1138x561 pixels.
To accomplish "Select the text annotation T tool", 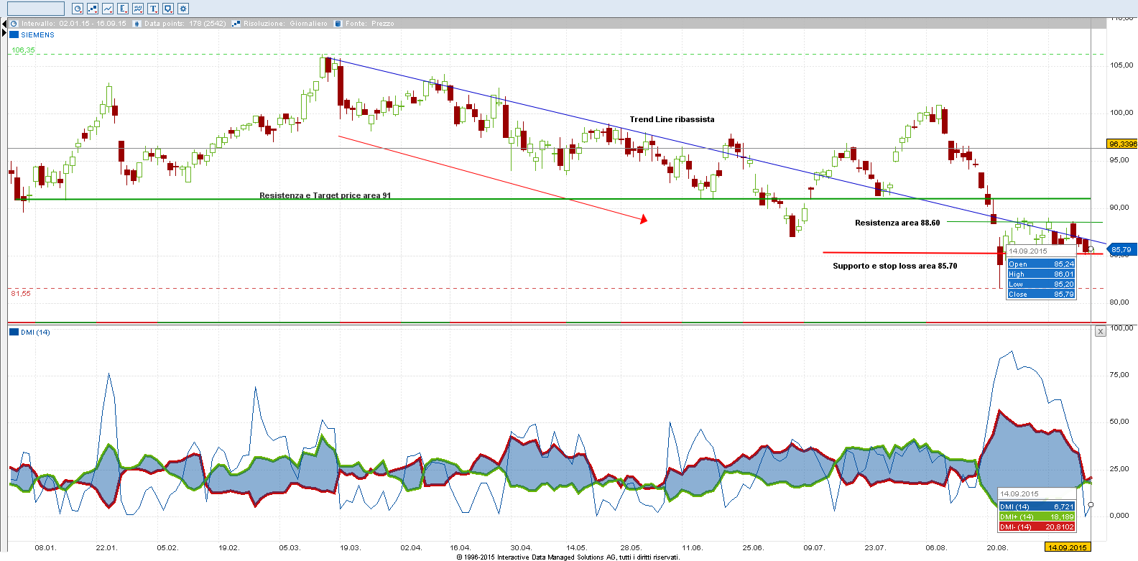I will (153, 9).
